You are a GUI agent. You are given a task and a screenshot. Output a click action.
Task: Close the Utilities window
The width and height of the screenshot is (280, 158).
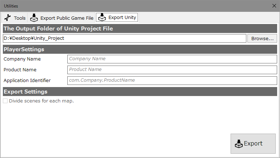274,6
